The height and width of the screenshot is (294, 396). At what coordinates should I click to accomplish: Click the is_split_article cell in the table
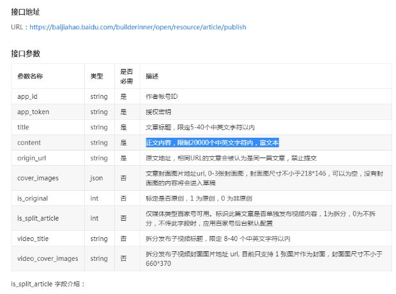click(x=38, y=219)
